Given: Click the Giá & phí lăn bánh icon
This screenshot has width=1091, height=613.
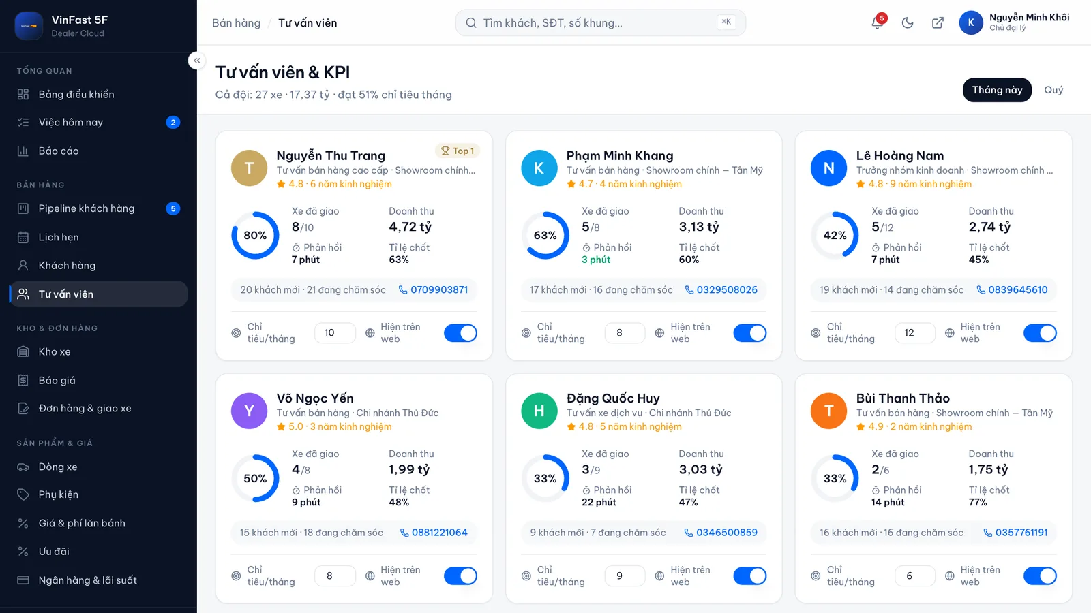Looking at the screenshot, I should tap(23, 523).
